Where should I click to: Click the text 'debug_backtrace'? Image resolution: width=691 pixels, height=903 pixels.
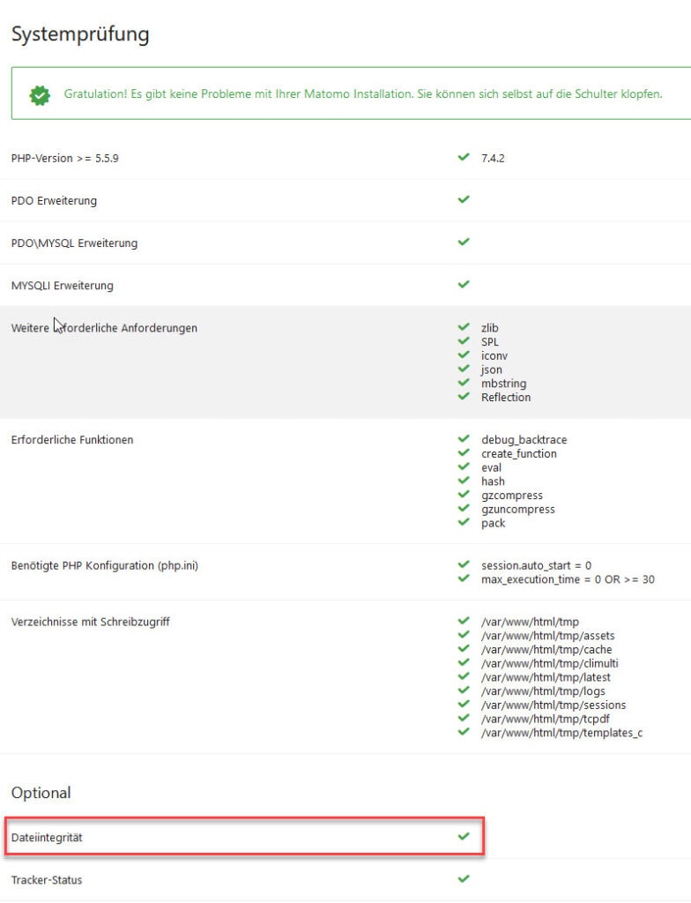(524, 440)
